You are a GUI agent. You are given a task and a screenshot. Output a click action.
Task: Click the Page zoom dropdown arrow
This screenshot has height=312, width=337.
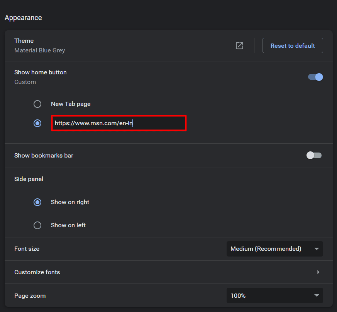point(317,295)
